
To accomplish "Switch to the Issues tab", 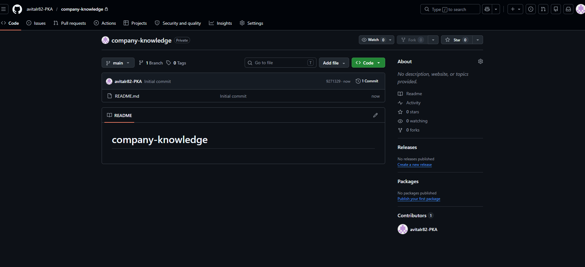I will (36, 23).
